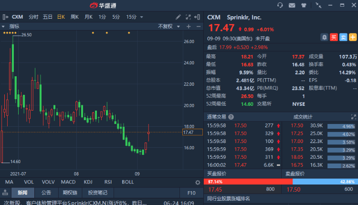Viewport: 358px width, 205px height.
Task: Select 周K chart period
Action: [x=74, y=17]
